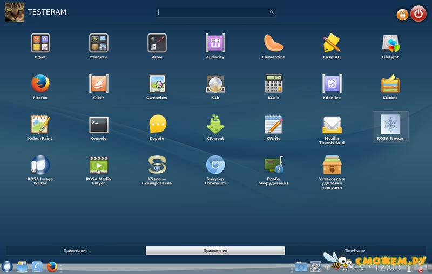Click the TESTERAM user avatar
This screenshot has width=432, height=274.
[x=15, y=12]
